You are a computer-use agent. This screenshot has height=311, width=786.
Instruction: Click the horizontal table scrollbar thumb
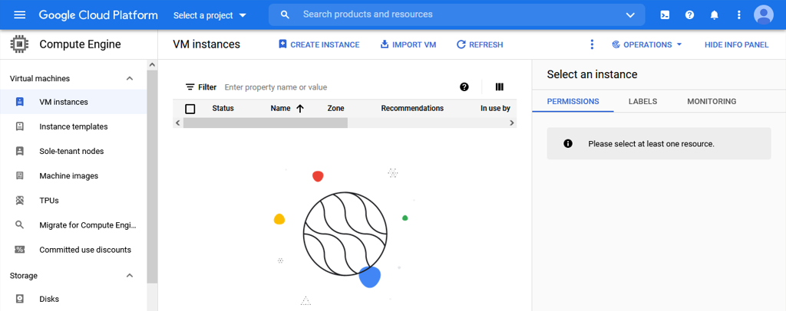coord(265,123)
